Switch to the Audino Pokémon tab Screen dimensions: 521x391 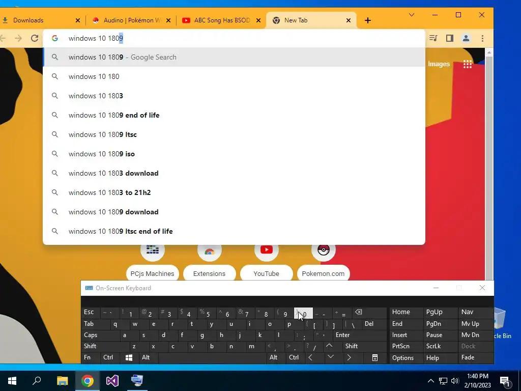point(131,20)
